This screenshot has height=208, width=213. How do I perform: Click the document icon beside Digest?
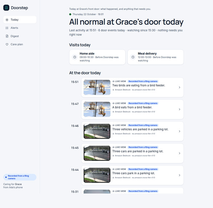click(x=7, y=36)
